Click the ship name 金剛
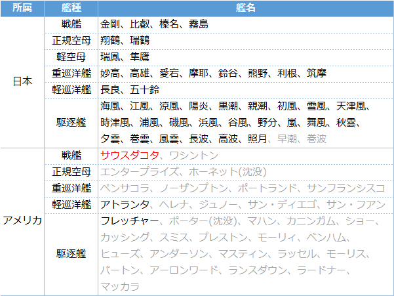The width and height of the screenshot is (394, 296). point(110,24)
